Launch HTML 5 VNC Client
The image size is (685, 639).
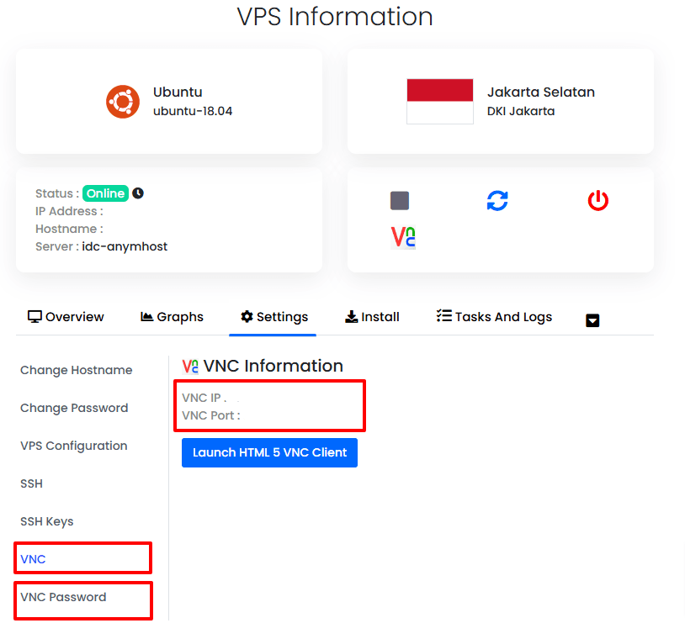point(269,452)
